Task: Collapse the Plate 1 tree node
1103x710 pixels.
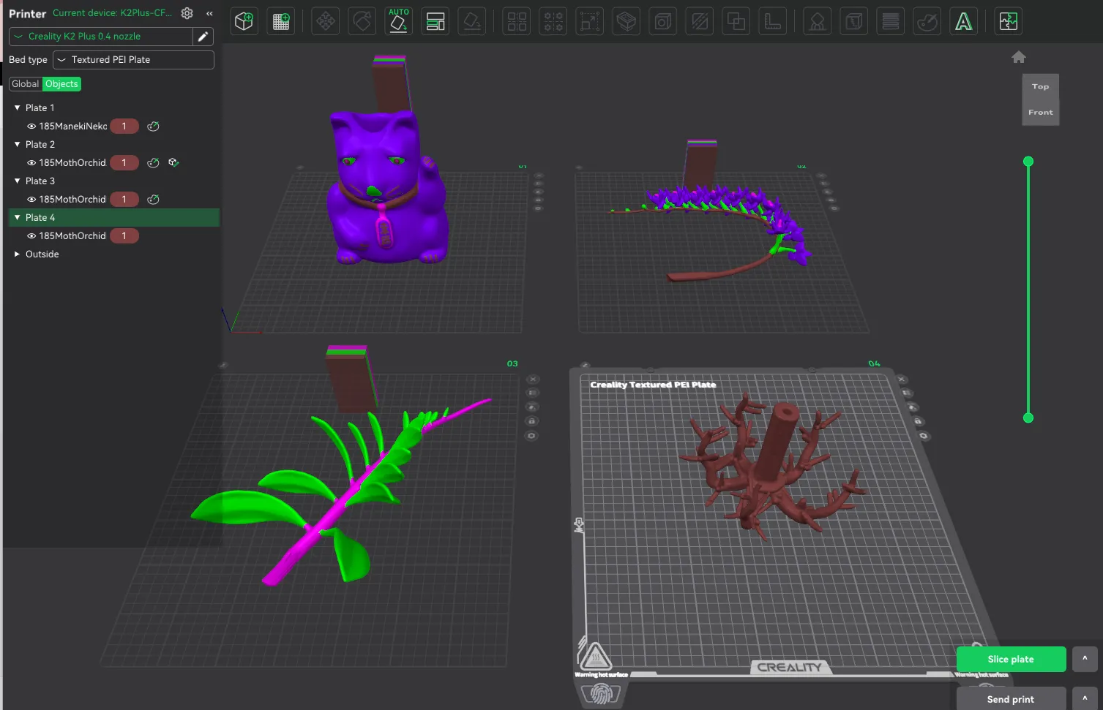Action: click(x=17, y=108)
